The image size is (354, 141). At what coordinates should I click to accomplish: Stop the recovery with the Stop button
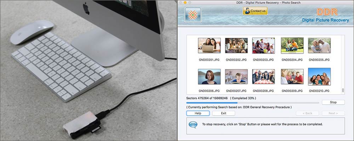(x=333, y=102)
